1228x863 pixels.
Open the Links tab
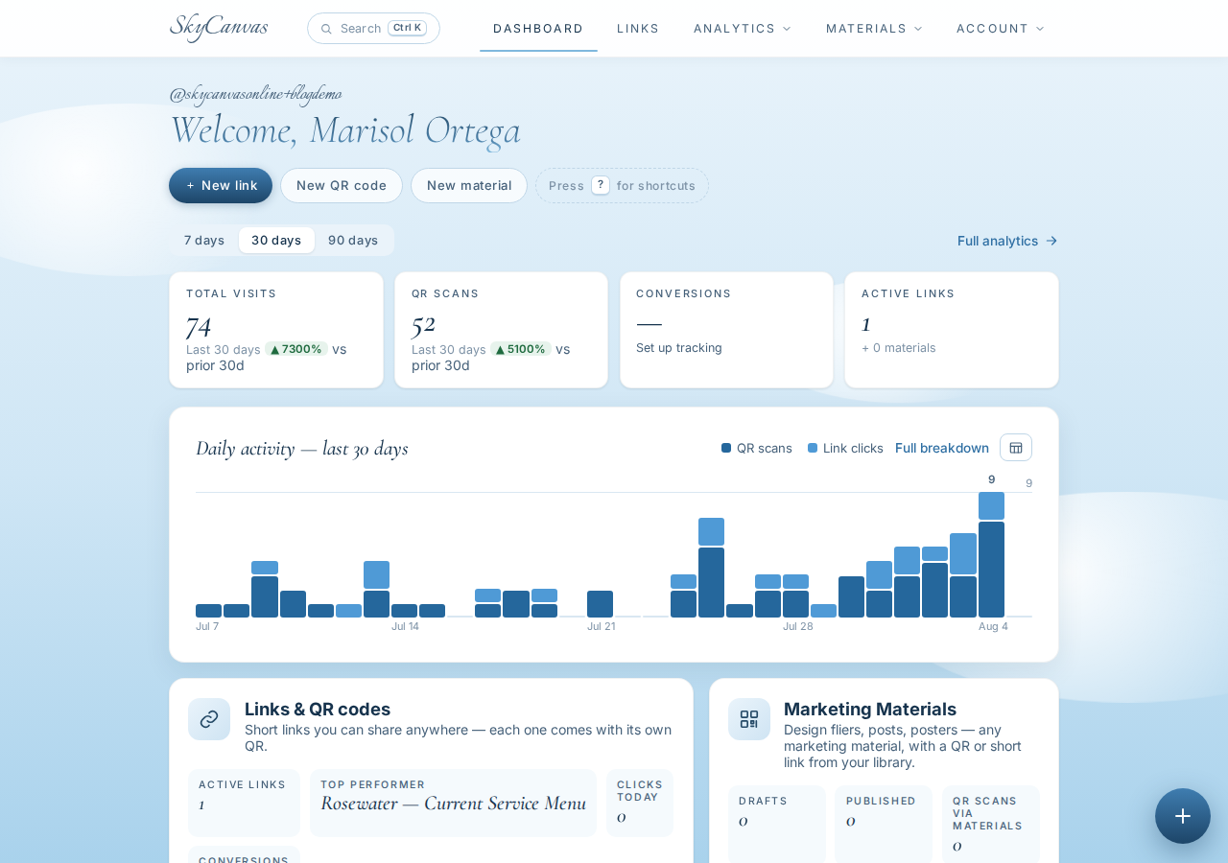point(638,29)
